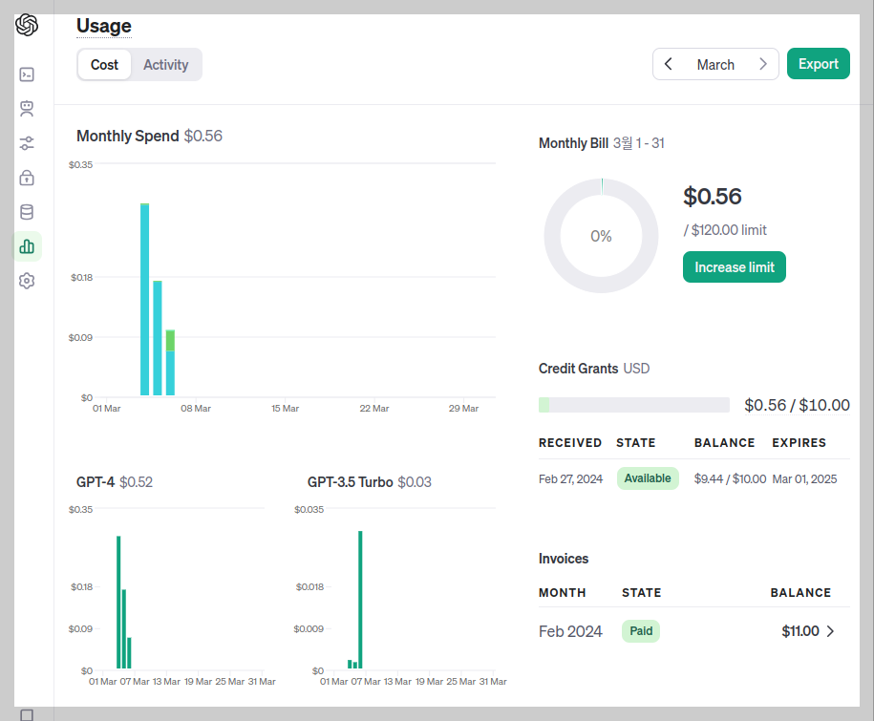Image resolution: width=874 pixels, height=721 pixels.
Task: Click the Monthly Spend $0.56 title
Action: pos(149,136)
